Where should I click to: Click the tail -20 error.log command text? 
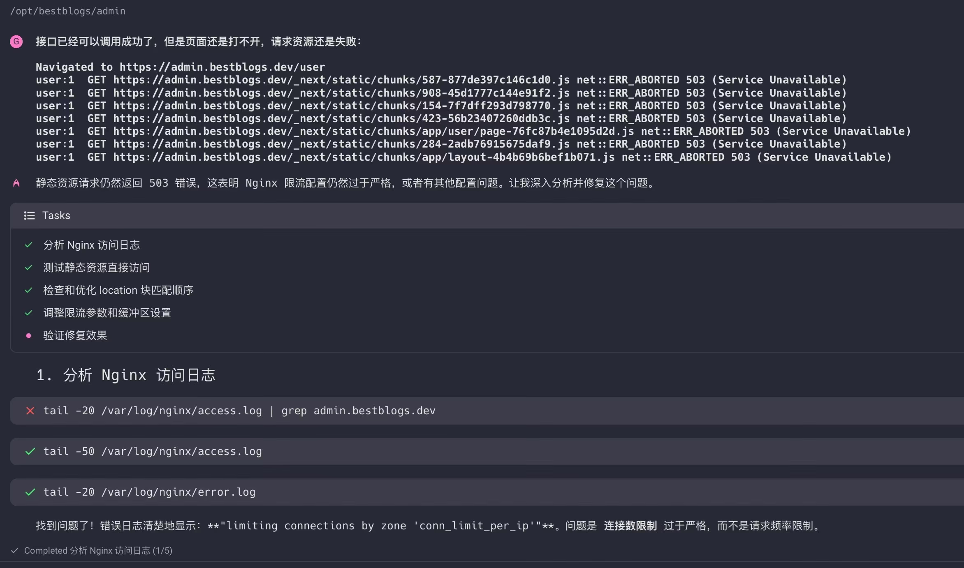(149, 492)
